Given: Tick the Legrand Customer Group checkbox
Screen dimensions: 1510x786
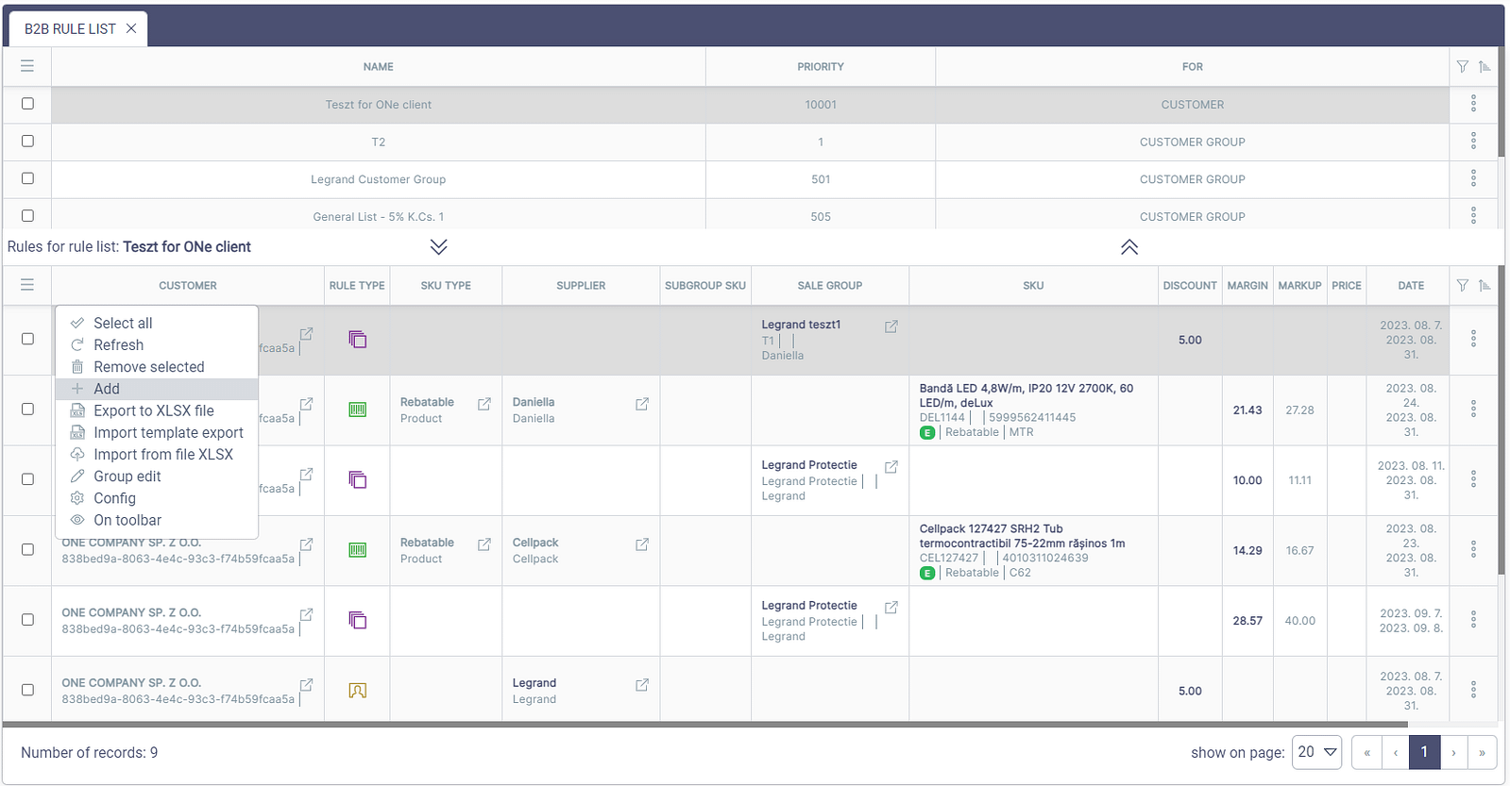Looking at the screenshot, I should point(27,178).
